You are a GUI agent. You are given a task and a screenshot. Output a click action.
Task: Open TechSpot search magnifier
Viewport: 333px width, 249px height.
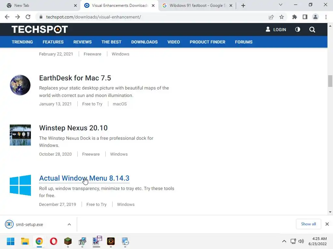(x=312, y=30)
